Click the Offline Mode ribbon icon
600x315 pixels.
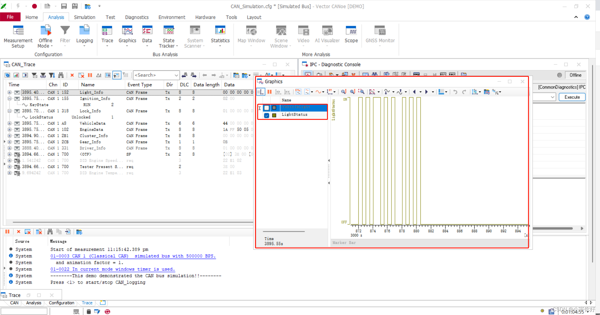pyautogui.click(x=45, y=37)
